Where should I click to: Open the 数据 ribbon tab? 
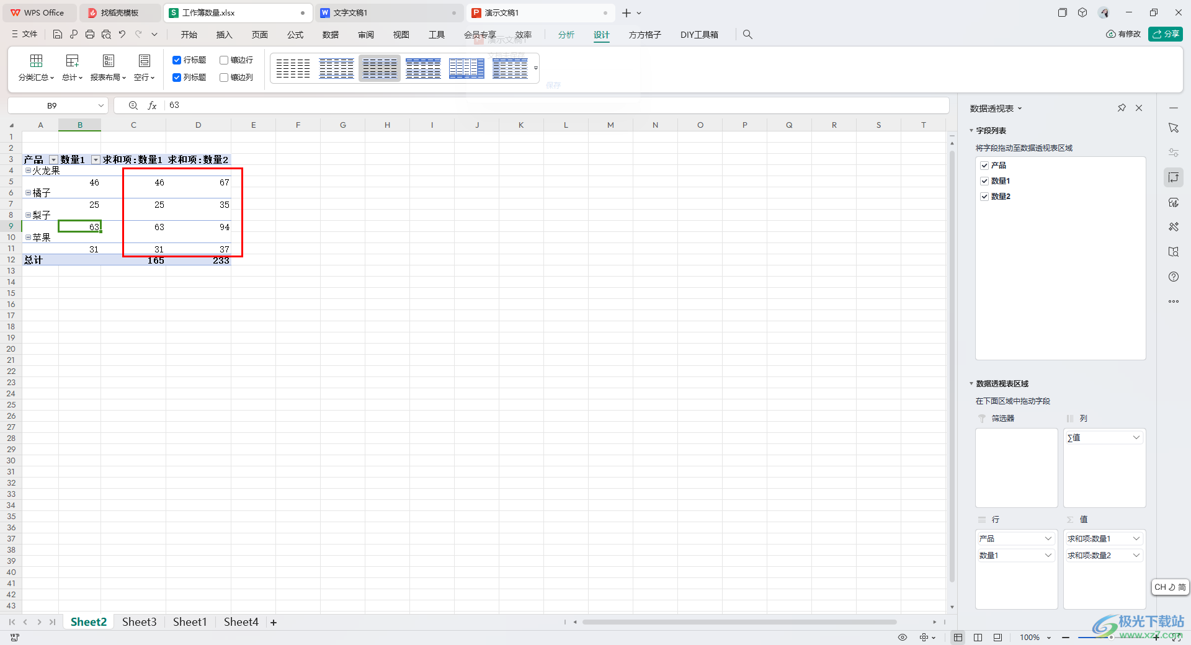tap(331, 35)
